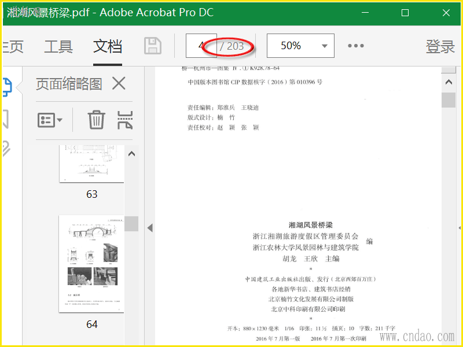
Task: Click the thumbnail label 64
Action: click(92, 324)
